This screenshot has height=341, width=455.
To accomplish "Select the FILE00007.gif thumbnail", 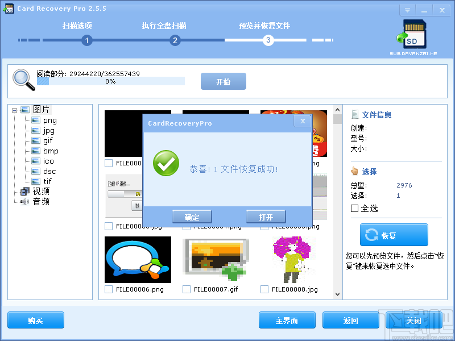I will click(x=216, y=260).
